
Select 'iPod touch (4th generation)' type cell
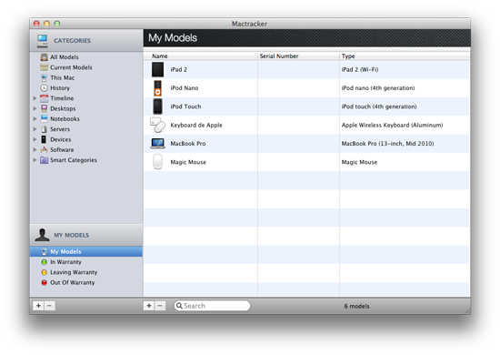[x=379, y=106]
